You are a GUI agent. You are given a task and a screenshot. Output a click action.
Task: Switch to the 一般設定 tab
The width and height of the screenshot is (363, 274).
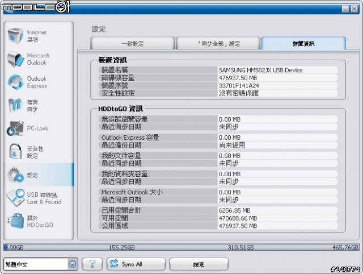[133, 43]
